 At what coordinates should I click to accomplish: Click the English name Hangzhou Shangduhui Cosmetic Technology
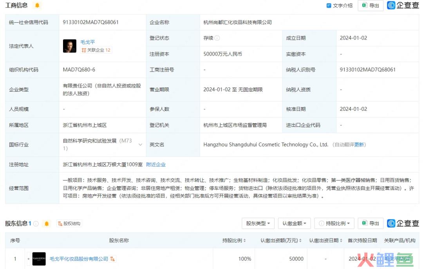[x=266, y=144]
